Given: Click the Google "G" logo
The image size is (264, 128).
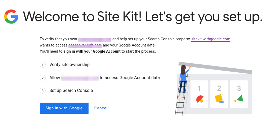Looking at the screenshot, I should pyautogui.click(x=11, y=17).
